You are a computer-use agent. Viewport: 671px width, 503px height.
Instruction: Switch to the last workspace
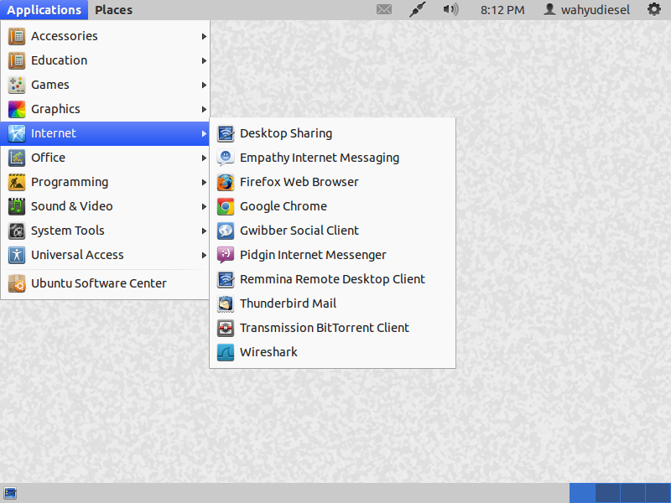pos(658,493)
